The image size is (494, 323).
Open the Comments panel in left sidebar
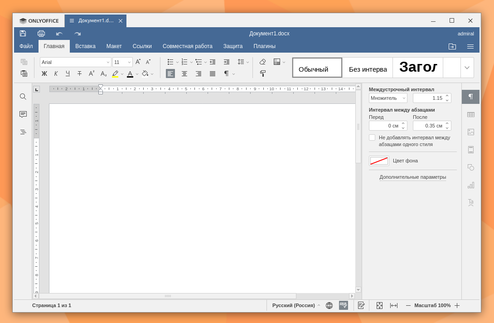coord(23,114)
